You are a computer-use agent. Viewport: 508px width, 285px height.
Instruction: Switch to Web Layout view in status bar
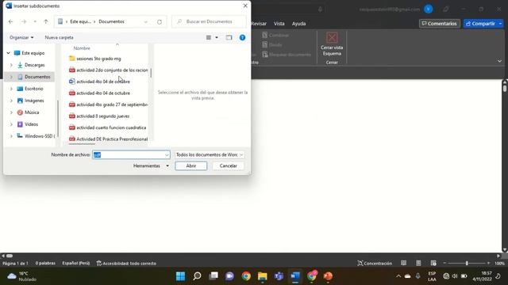[x=433, y=264]
